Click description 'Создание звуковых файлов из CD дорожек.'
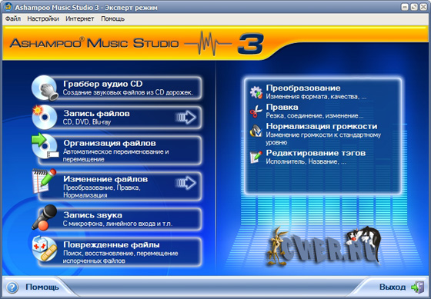The image size is (431, 299). (x=128, y=92)
